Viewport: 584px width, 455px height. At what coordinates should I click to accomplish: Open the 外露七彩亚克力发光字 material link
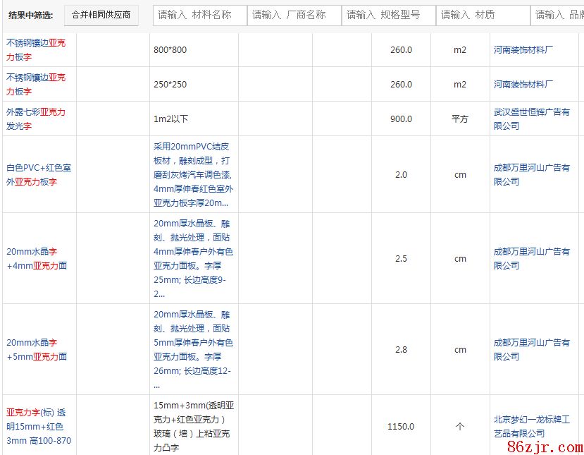pyautogui.click(x=36, y=119)
